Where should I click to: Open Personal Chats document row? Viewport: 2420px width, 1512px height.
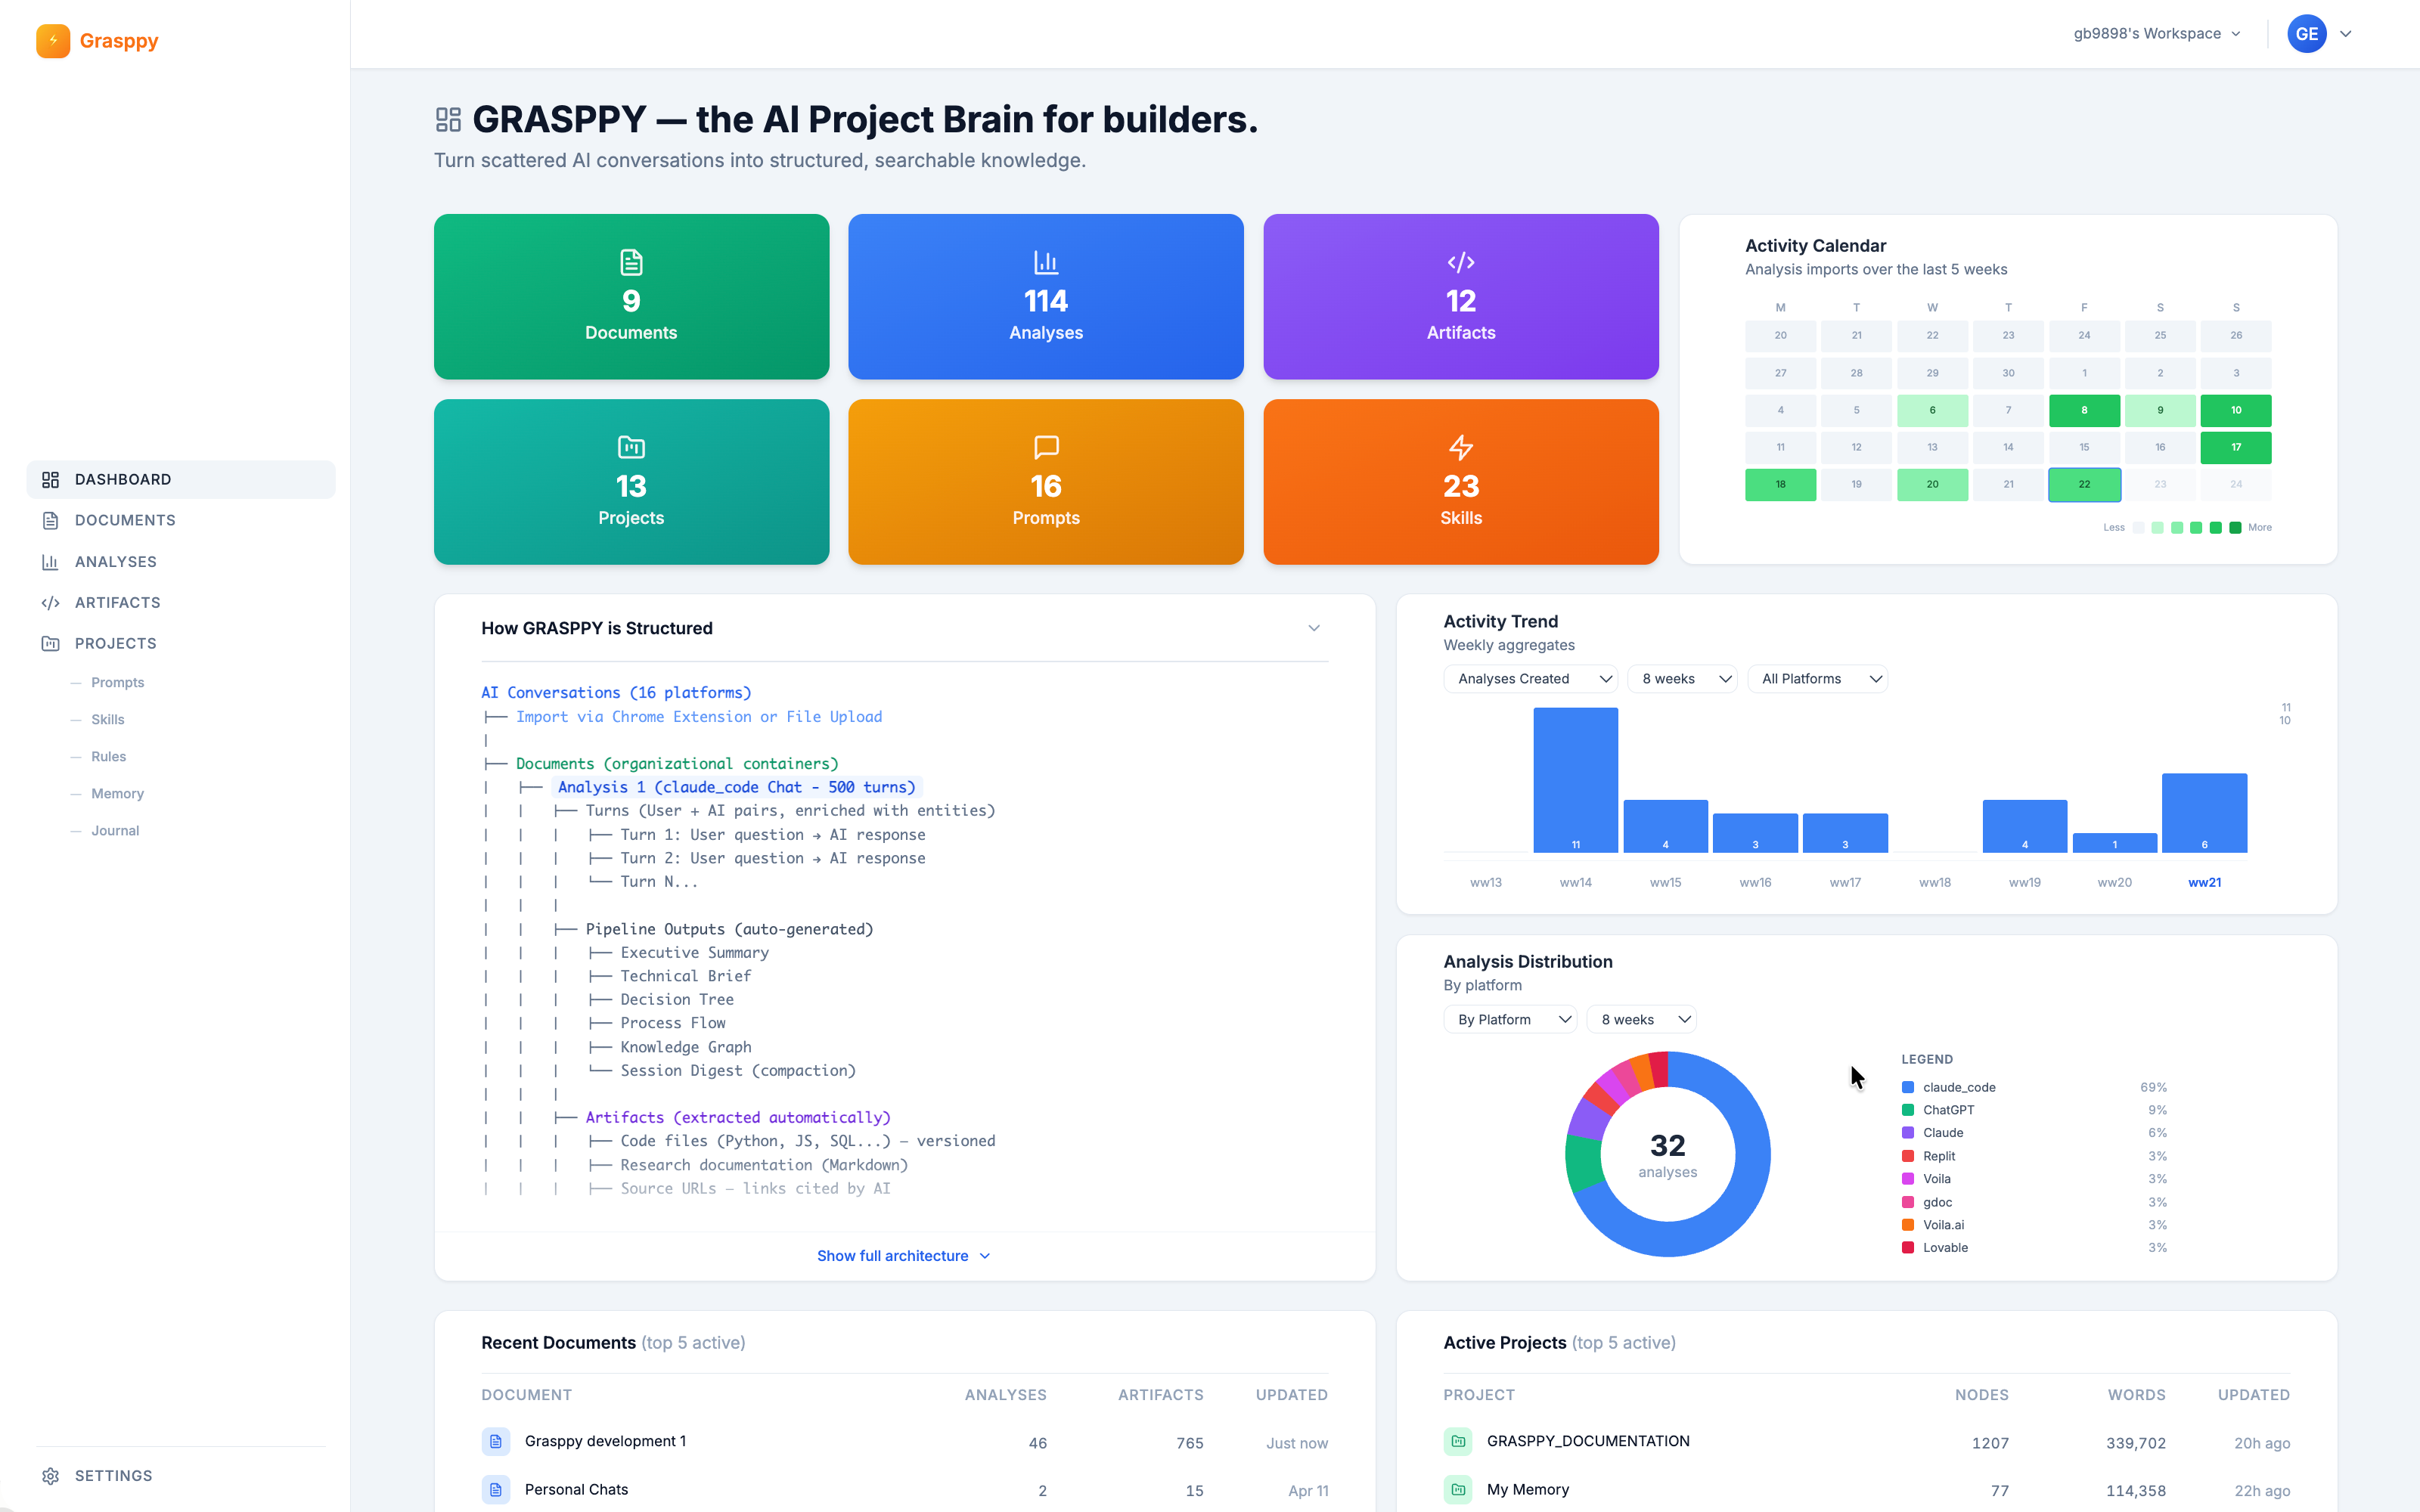click(905, 1490)
